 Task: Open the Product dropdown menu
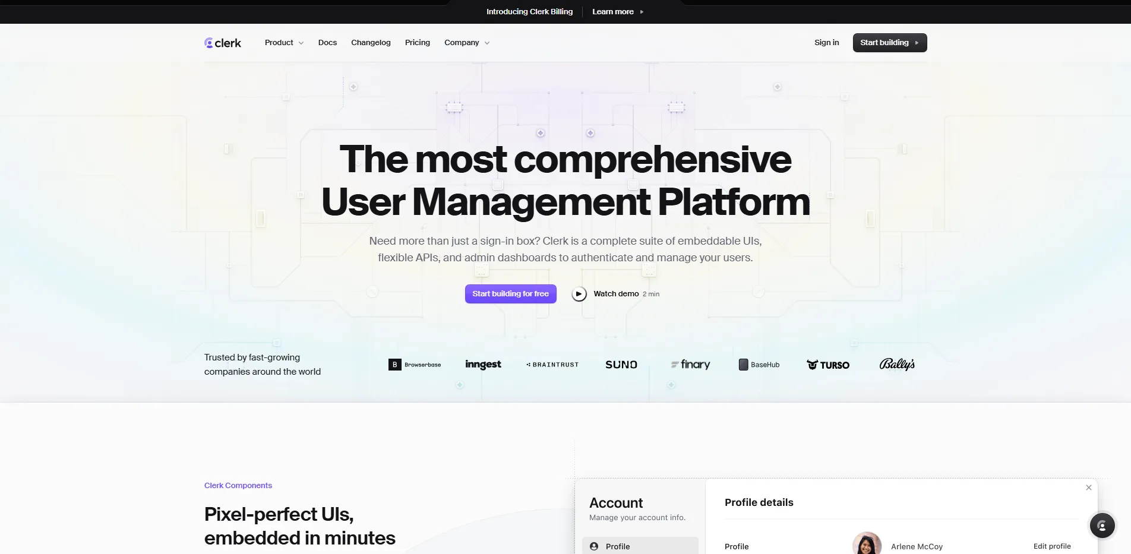(x=283, y=42)
